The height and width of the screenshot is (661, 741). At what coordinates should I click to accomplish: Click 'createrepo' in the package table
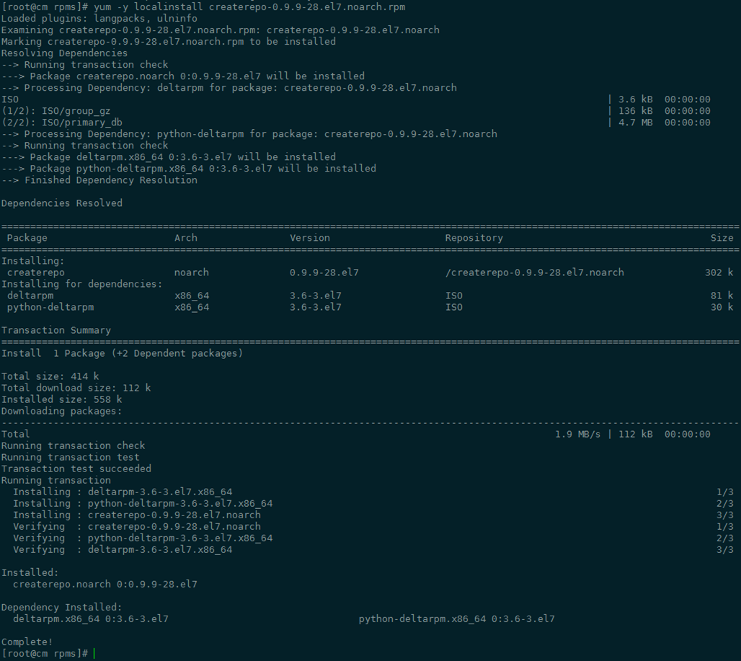(x=36, y=272)
